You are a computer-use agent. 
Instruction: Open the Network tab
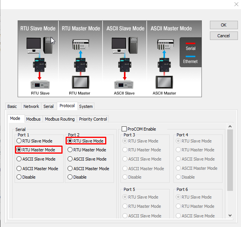point(31,106)
